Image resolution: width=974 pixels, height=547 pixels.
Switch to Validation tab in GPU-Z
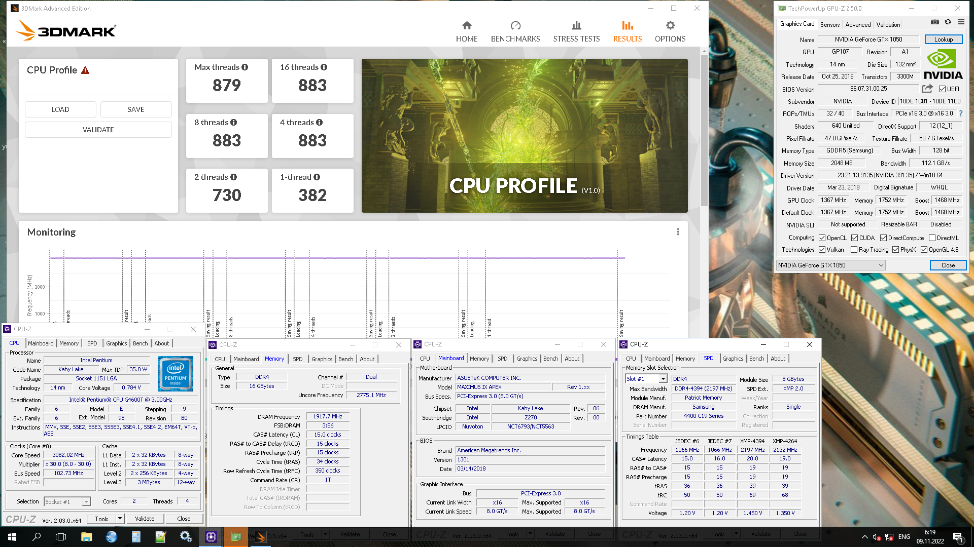click(x=888, y=24)
